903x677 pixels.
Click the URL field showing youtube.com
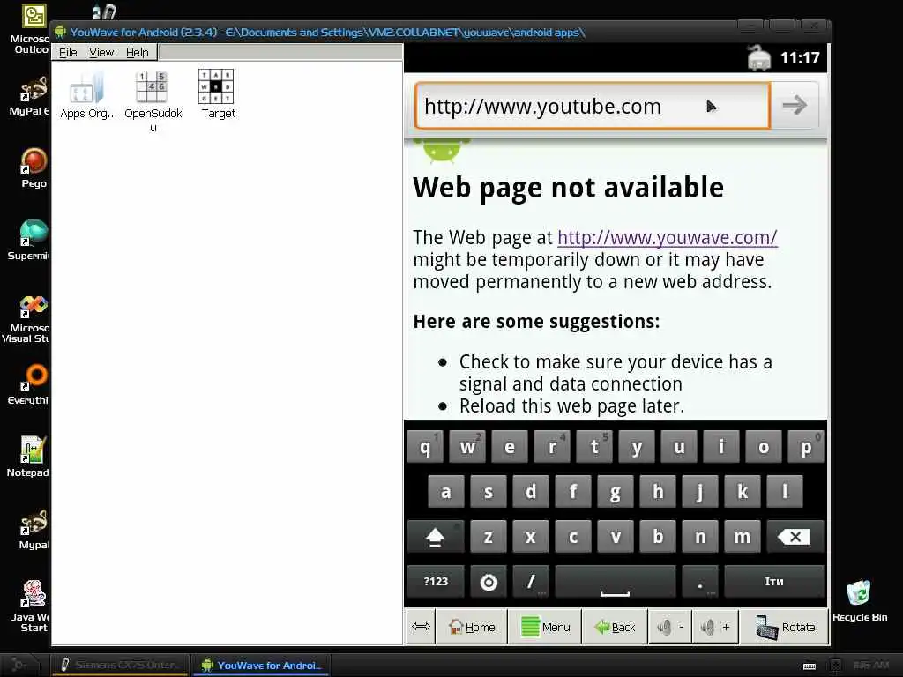(x=592, y=106)
